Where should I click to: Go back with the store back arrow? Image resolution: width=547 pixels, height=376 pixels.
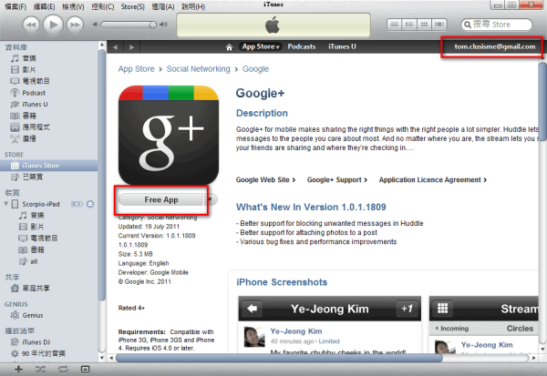116,47
